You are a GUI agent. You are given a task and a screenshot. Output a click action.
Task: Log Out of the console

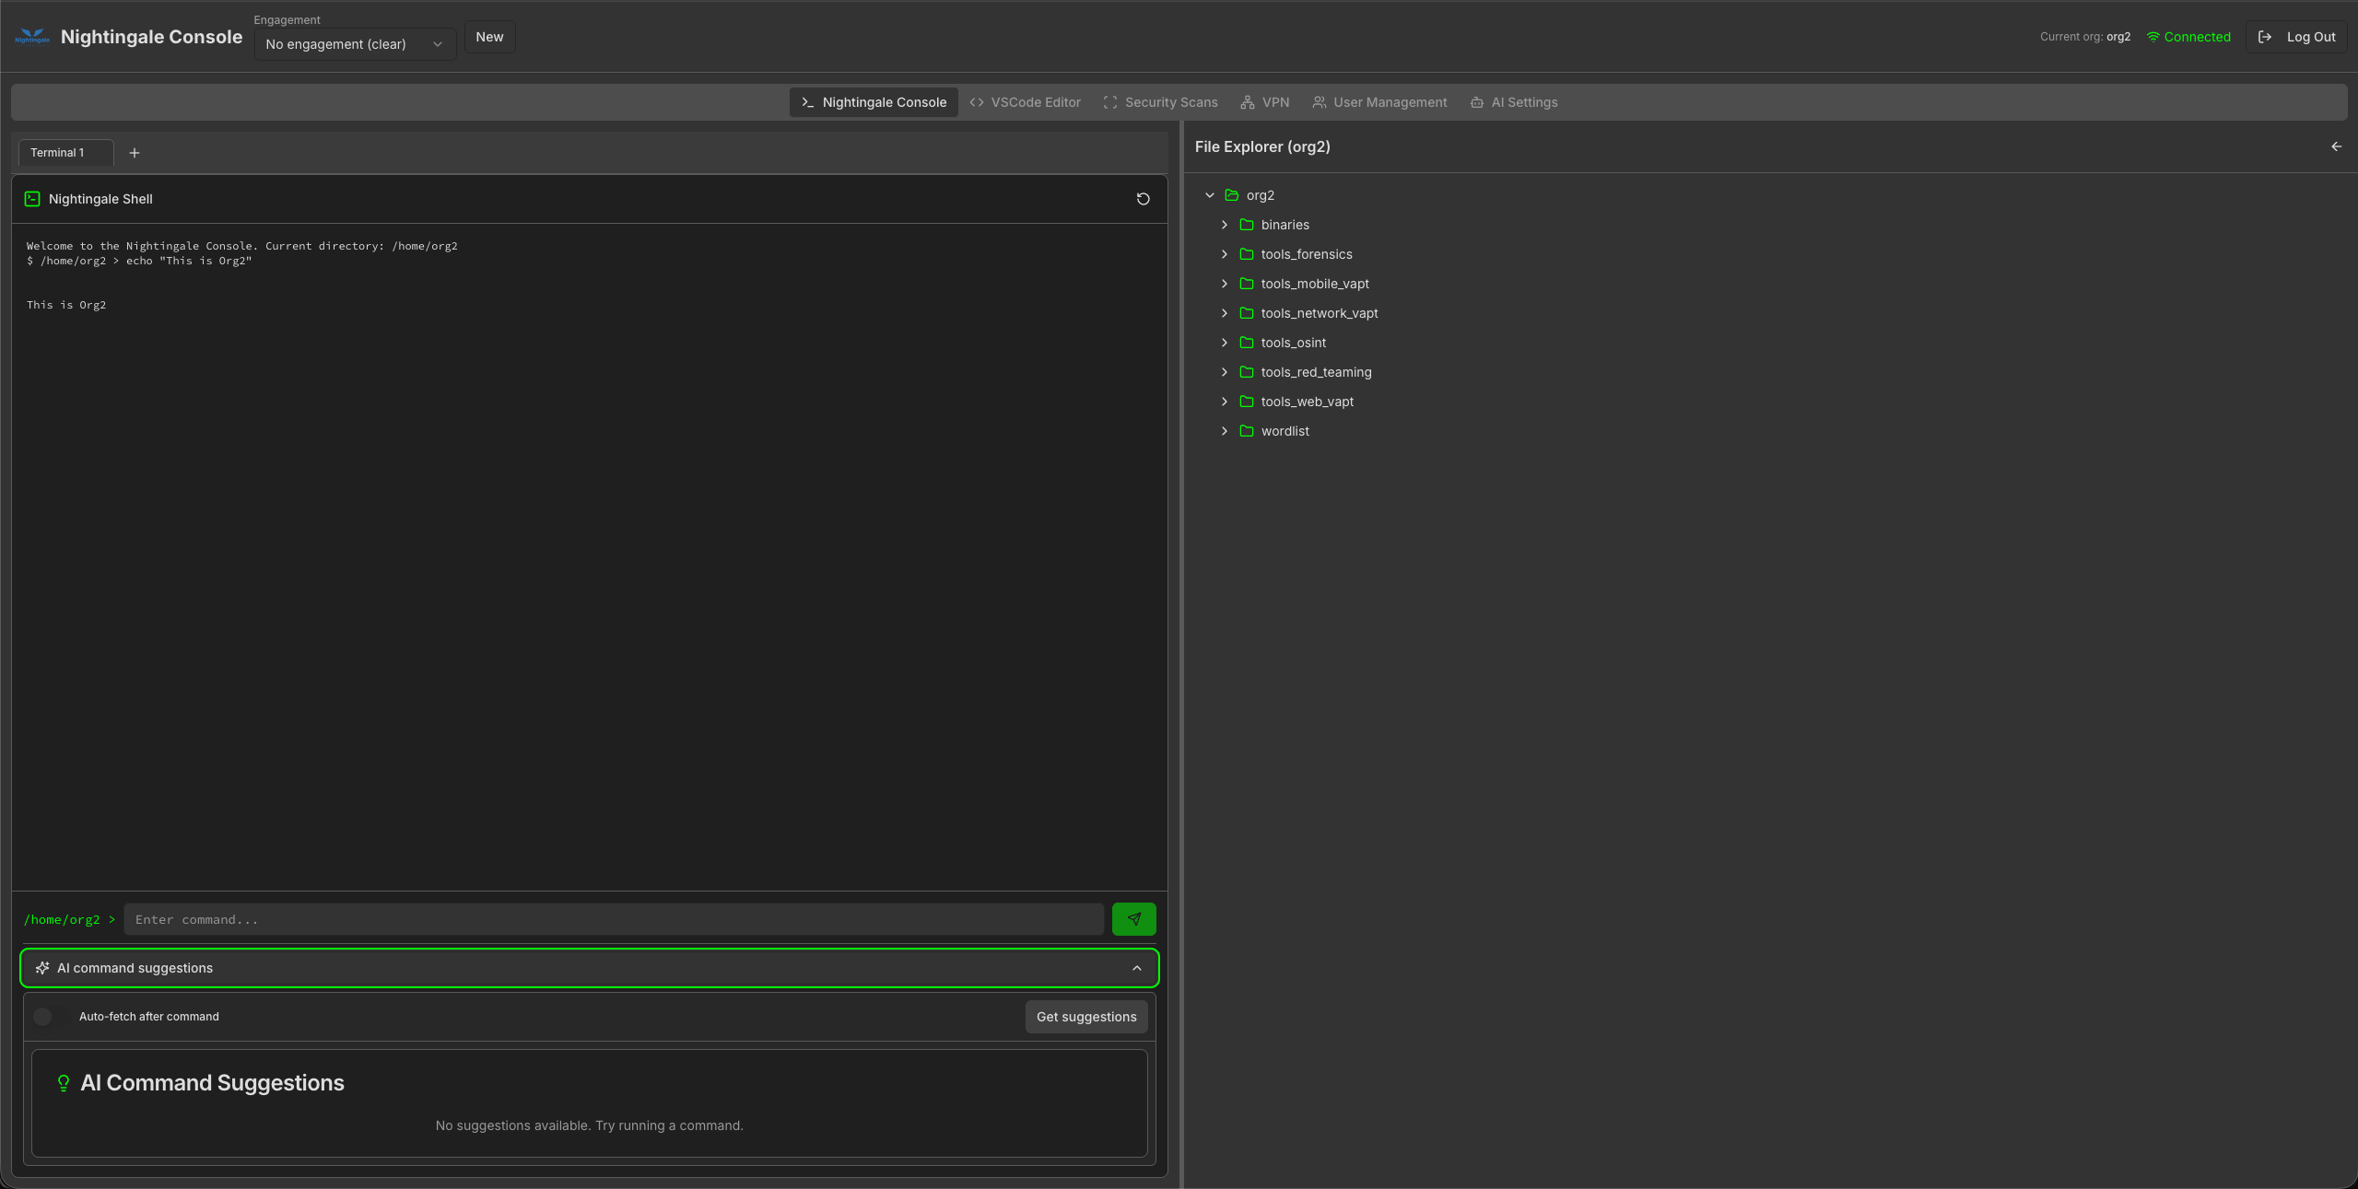point(2296,37)
